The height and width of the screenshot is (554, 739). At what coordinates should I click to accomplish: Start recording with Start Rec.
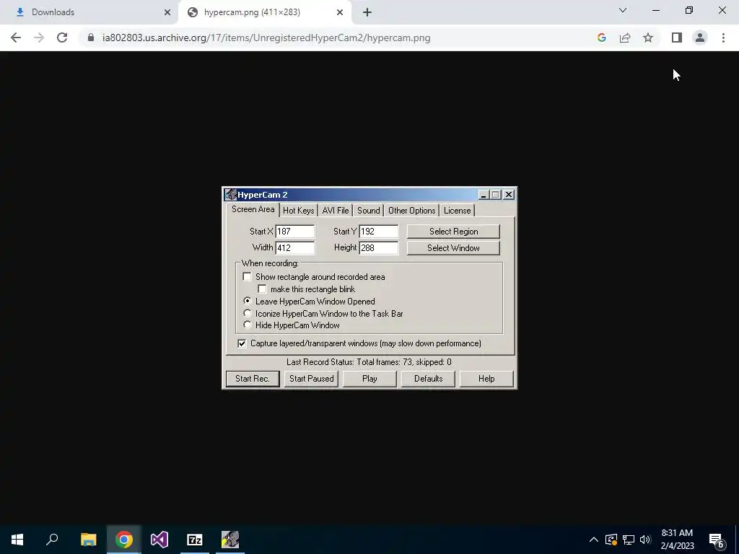point(253,379)
